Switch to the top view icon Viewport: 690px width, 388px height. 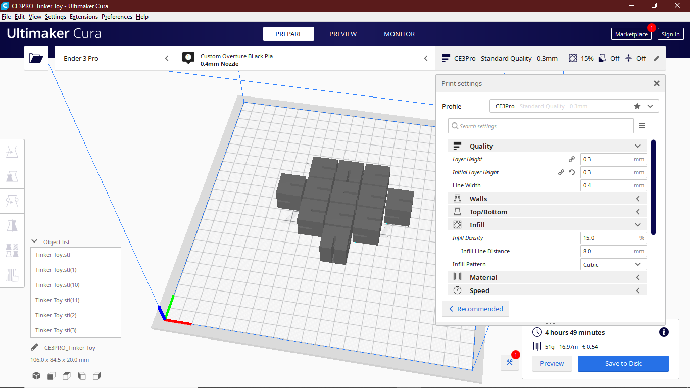point(67,376)
